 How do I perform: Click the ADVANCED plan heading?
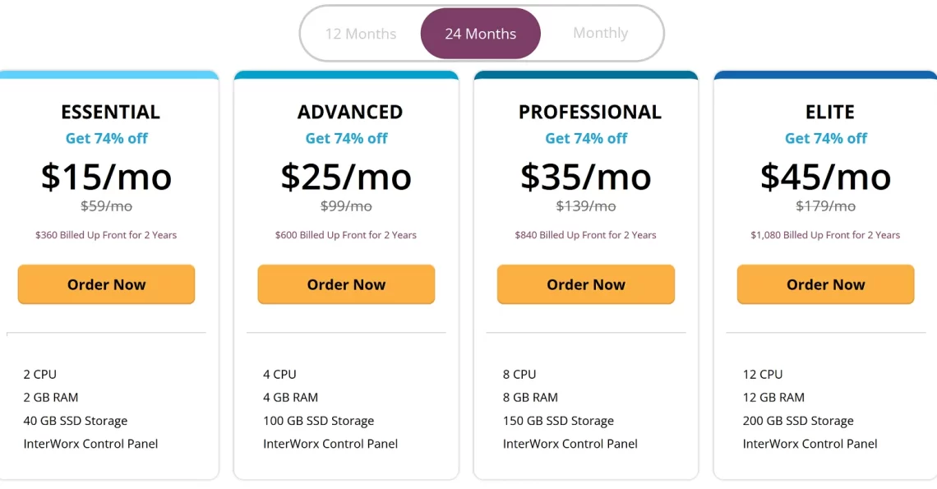tap(350, 112)
